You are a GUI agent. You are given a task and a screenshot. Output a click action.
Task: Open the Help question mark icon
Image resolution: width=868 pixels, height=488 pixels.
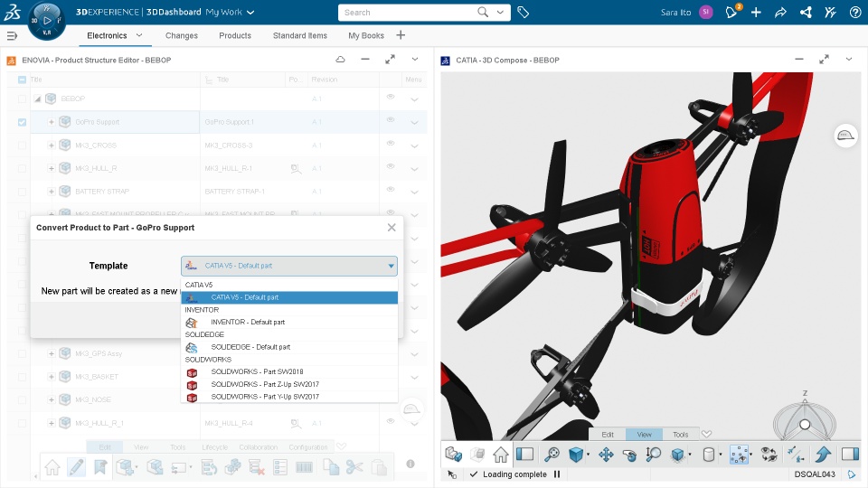(x=854, y=12)
